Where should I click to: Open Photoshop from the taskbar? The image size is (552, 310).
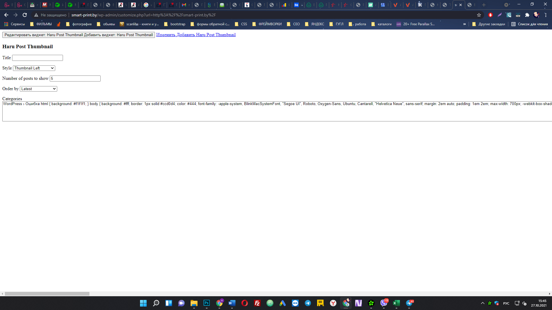point(206,303)
